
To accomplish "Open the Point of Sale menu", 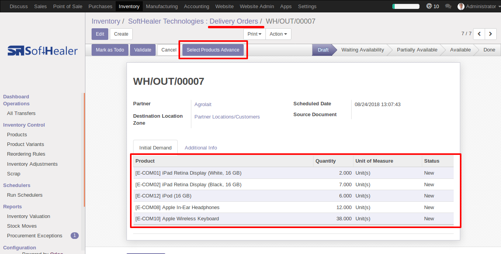I will (x=68, y=6).
